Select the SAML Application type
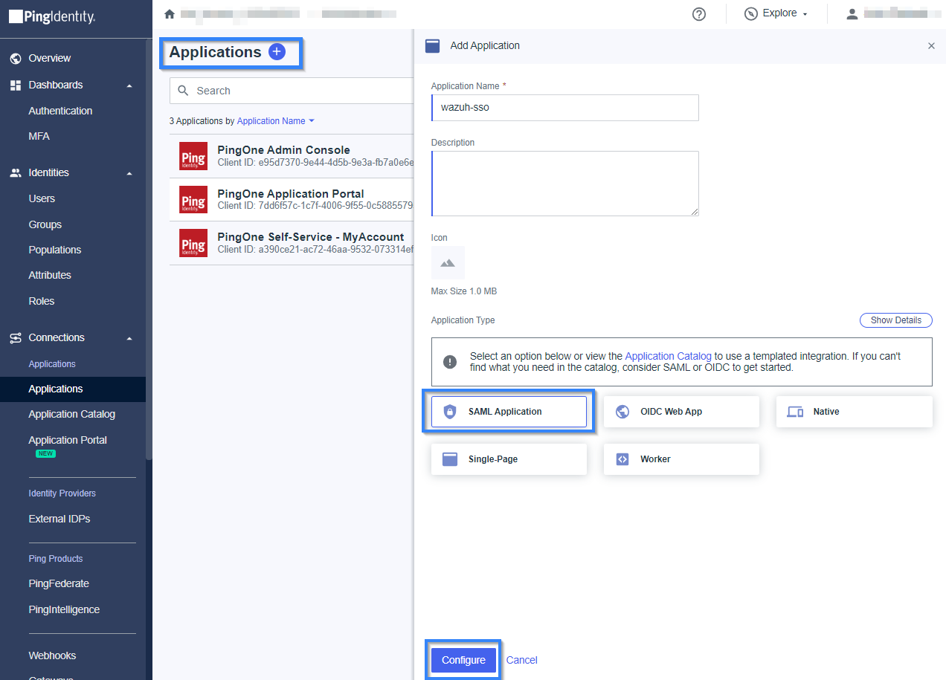946x680 pixels. pos(509,412)
